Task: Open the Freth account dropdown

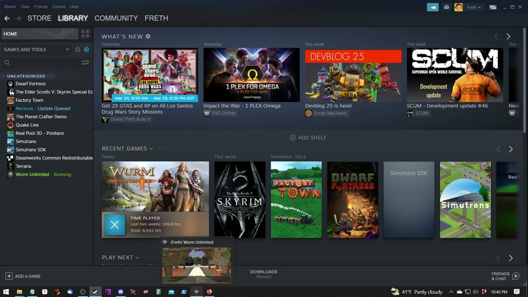Action: [x=474, y=7]
